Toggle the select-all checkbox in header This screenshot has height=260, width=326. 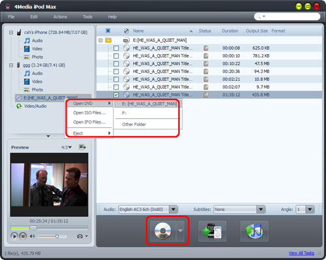pos(108,31)
